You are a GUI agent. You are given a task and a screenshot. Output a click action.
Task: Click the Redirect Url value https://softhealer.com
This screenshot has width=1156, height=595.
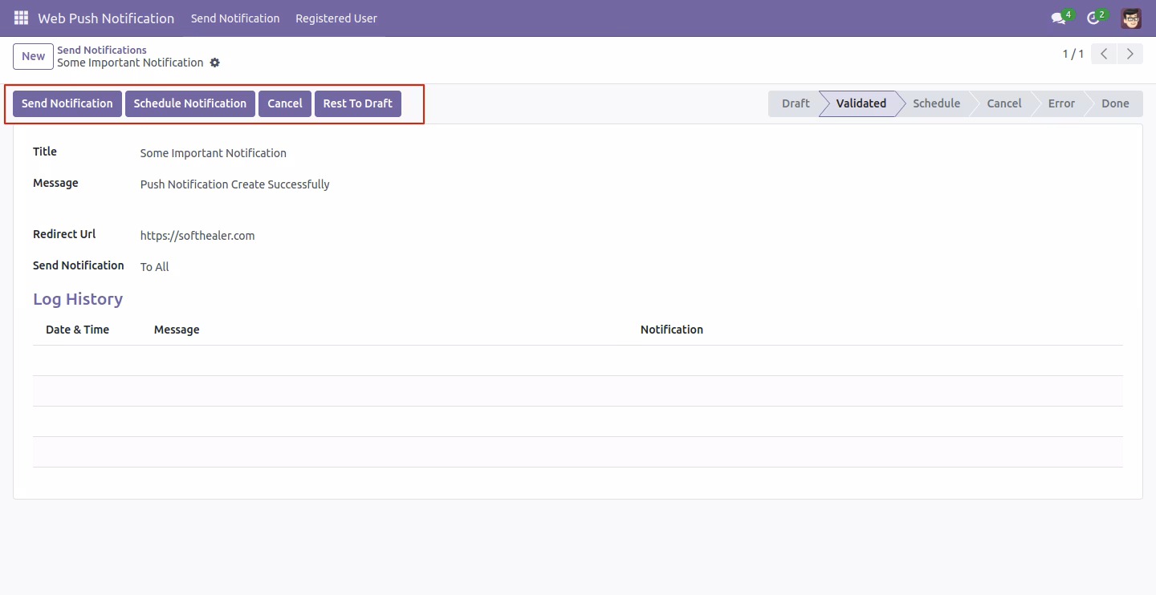pos(197,236)
